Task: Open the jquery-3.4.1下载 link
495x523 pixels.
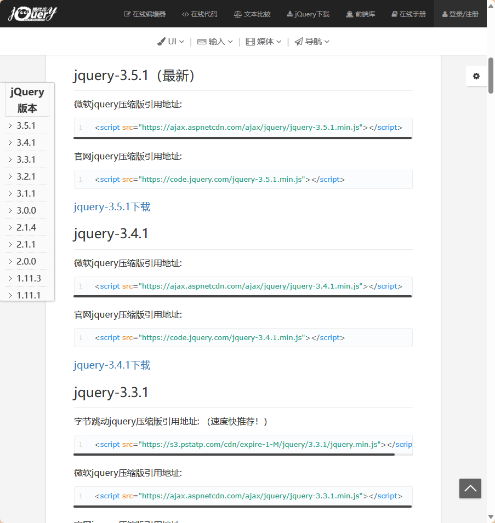Action: click(x=111, y=365)
